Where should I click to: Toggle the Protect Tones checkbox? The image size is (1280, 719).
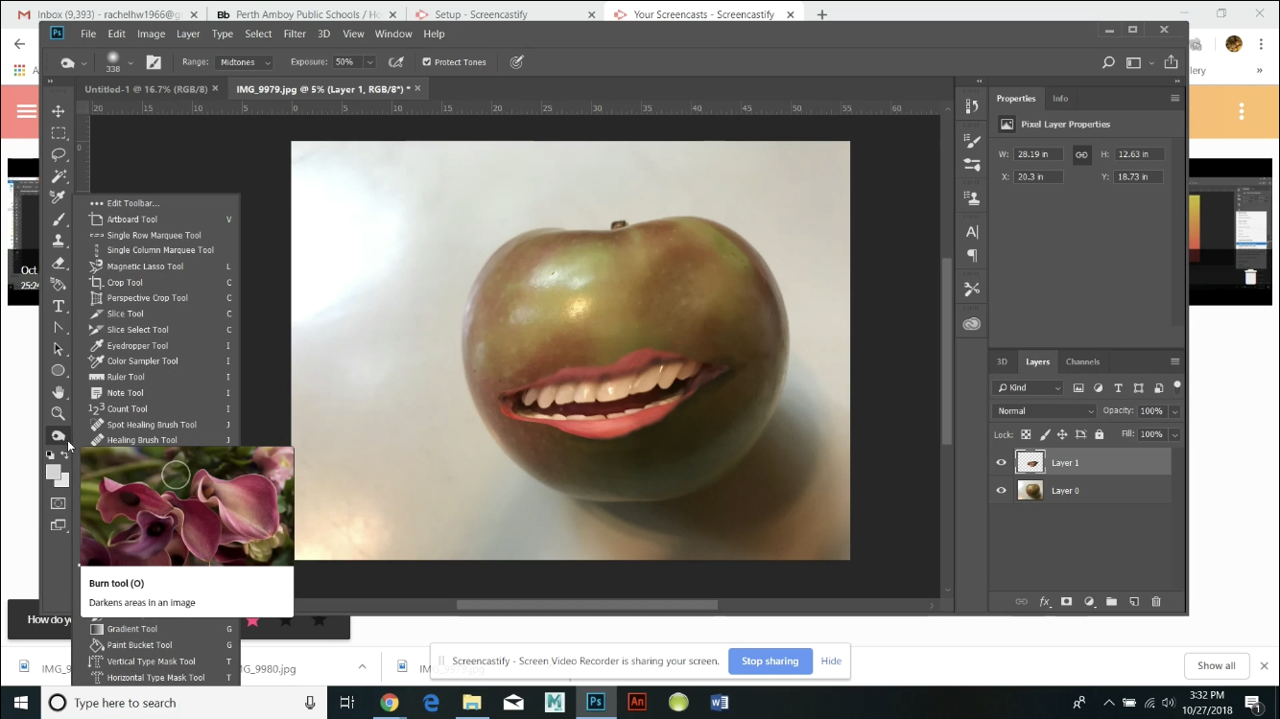coord(427,62)
